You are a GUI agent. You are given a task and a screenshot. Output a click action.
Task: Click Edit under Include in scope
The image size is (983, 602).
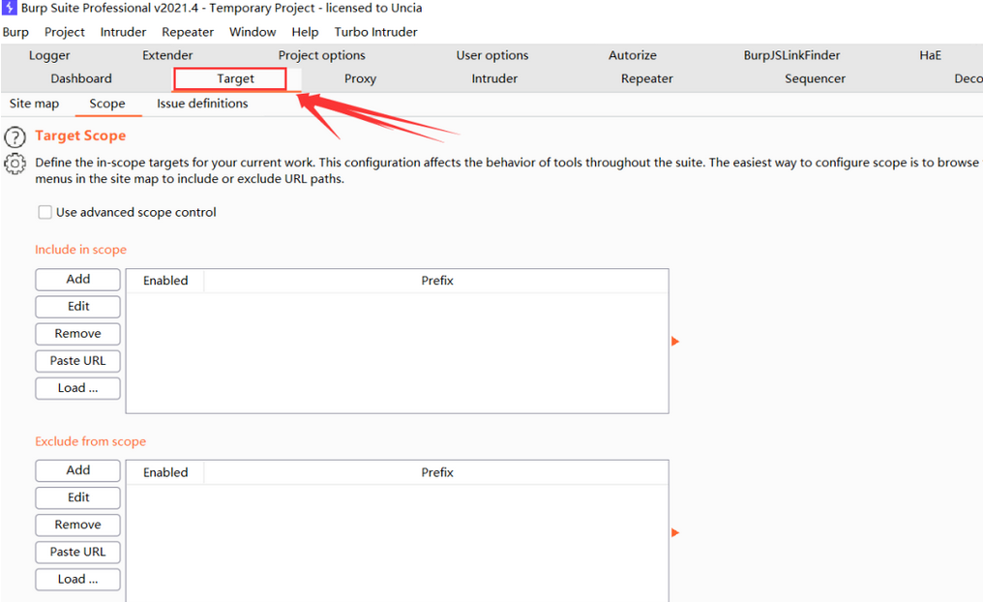point(77,307)
